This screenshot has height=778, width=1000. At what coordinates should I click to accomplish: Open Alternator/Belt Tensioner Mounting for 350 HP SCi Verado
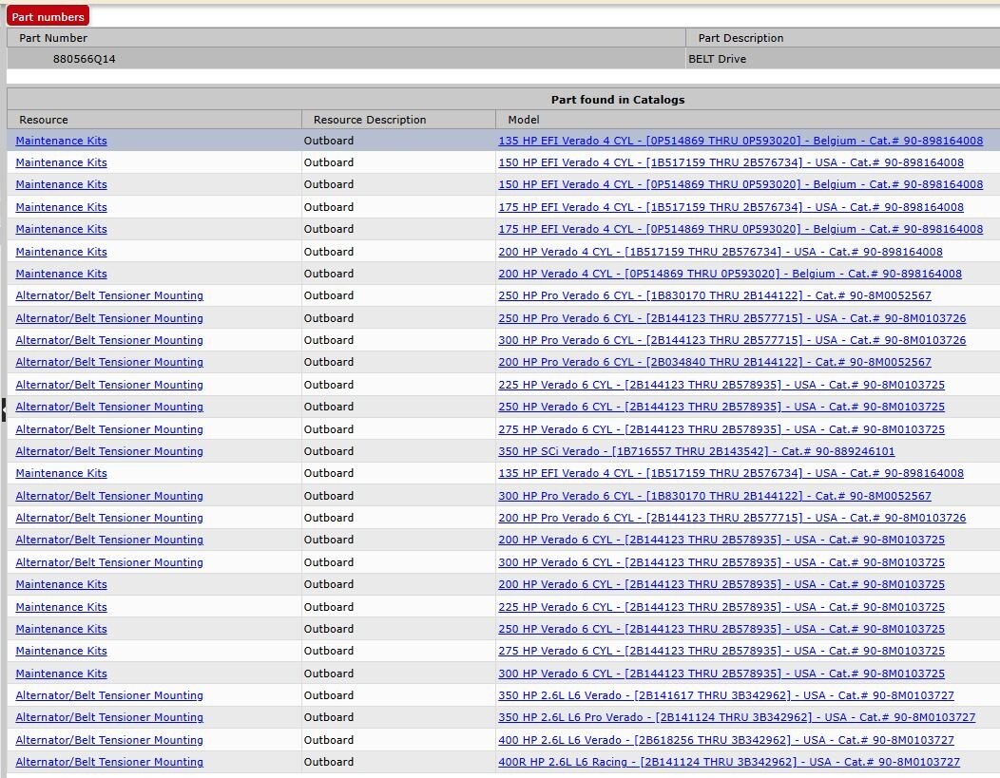coord(109,450)
